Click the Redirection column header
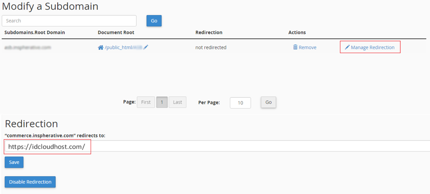This screenshot has width=430, height=194. click(209, 32)
